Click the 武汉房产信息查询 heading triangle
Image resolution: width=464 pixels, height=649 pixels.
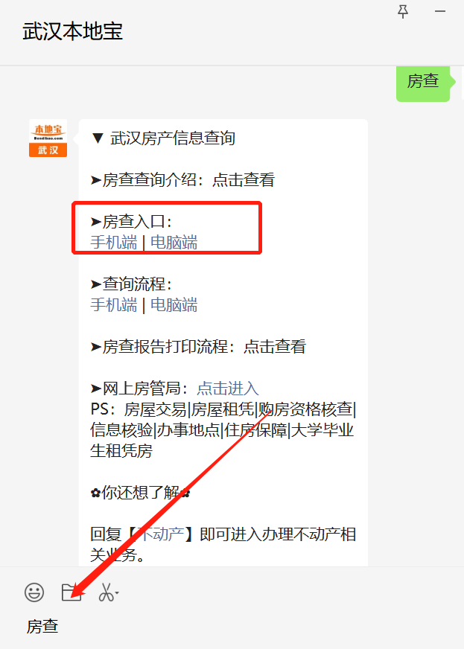coord(98,138)
